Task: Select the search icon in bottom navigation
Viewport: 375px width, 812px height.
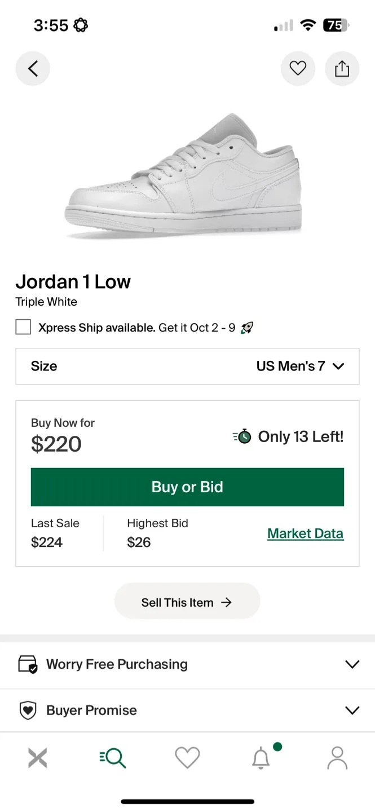Action: coord(112,758)
